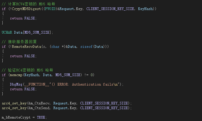Click first CLIENT_SESSION_KEY_SIZE in CryptMD5Digest line
The width and height of the screenshot is (202, 121).
click(110, 9)
